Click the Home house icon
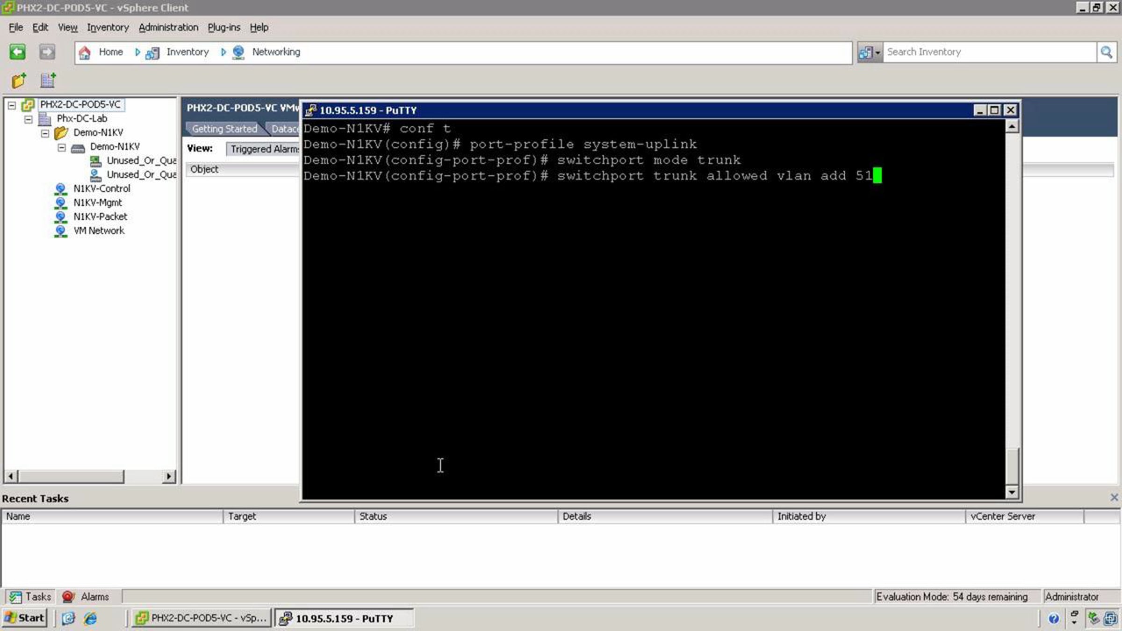The image size is (1122, 631). pos(85,52)
